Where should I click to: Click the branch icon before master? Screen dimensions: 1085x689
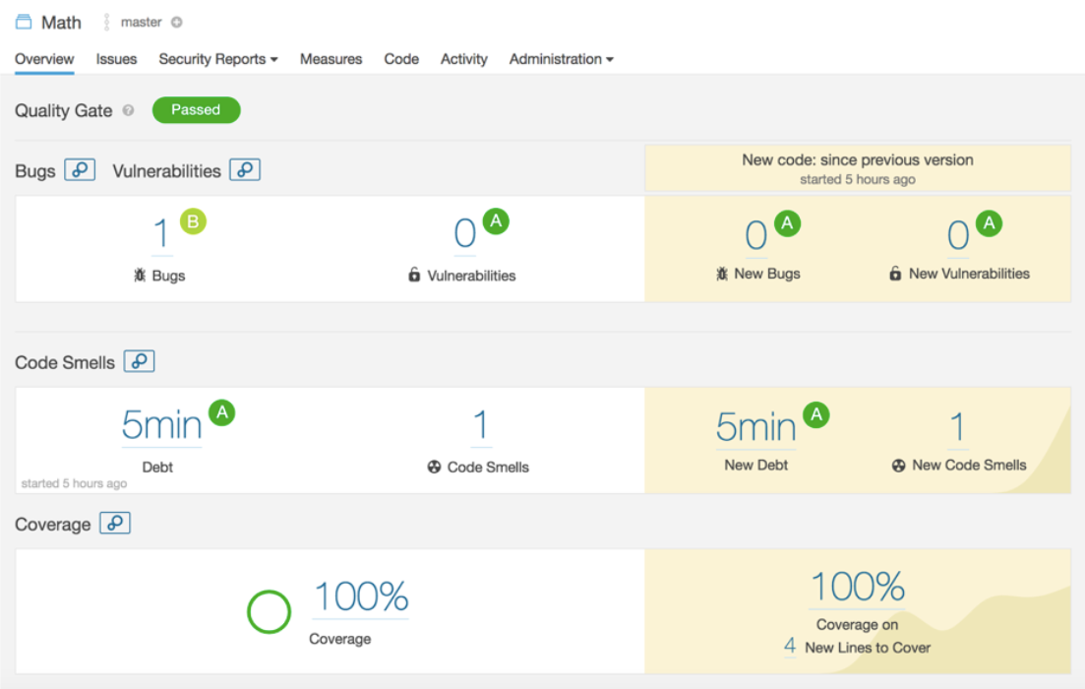point(109,21)
